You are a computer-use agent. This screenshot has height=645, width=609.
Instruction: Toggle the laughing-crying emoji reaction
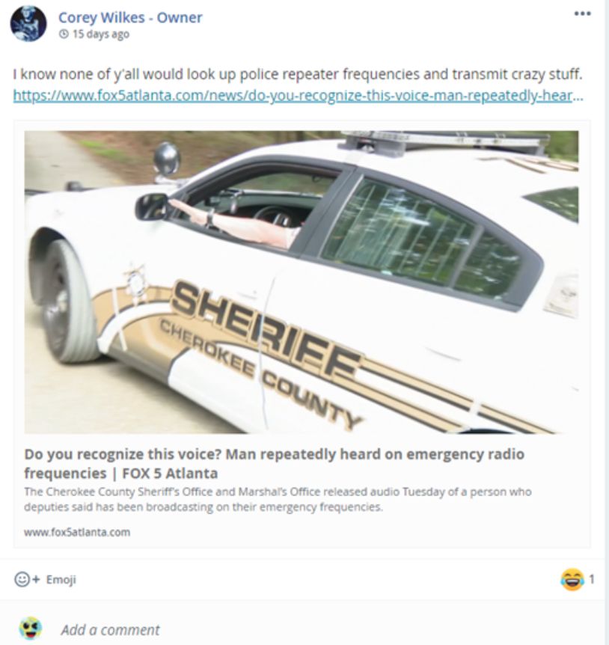(x=572, y=580)
